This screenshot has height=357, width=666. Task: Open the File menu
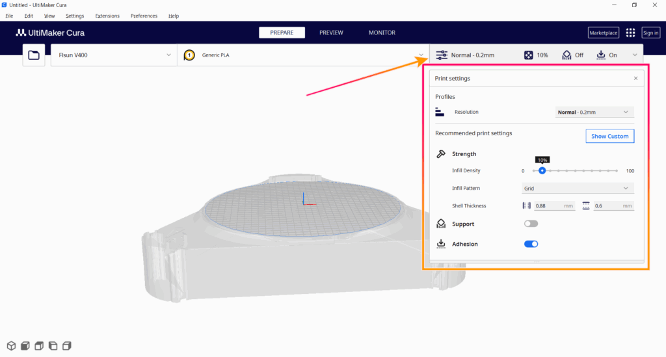point(9,16)
